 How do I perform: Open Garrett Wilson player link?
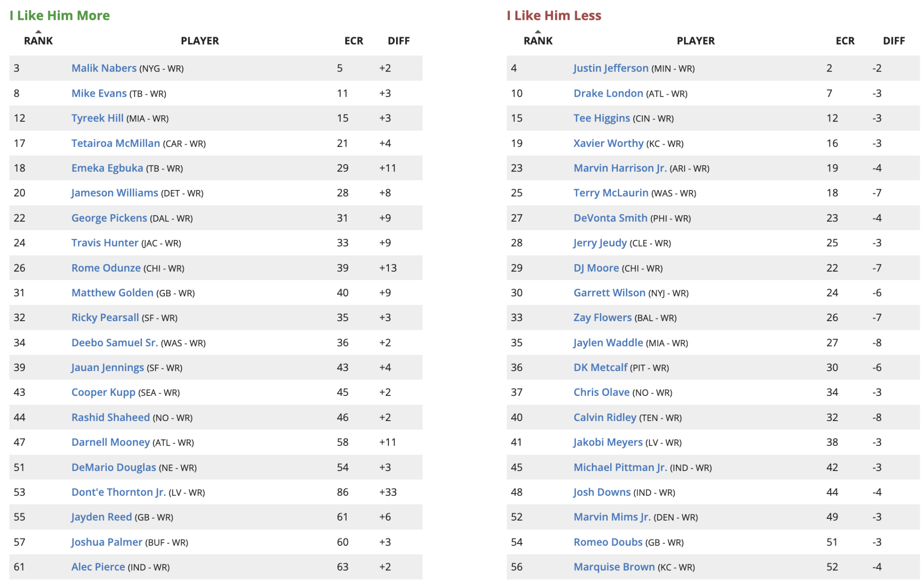(610, 292)
